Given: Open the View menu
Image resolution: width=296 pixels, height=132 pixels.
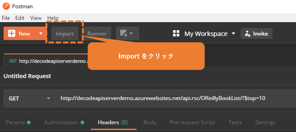Looking at the screenshot, I should (x=36, y=18).
